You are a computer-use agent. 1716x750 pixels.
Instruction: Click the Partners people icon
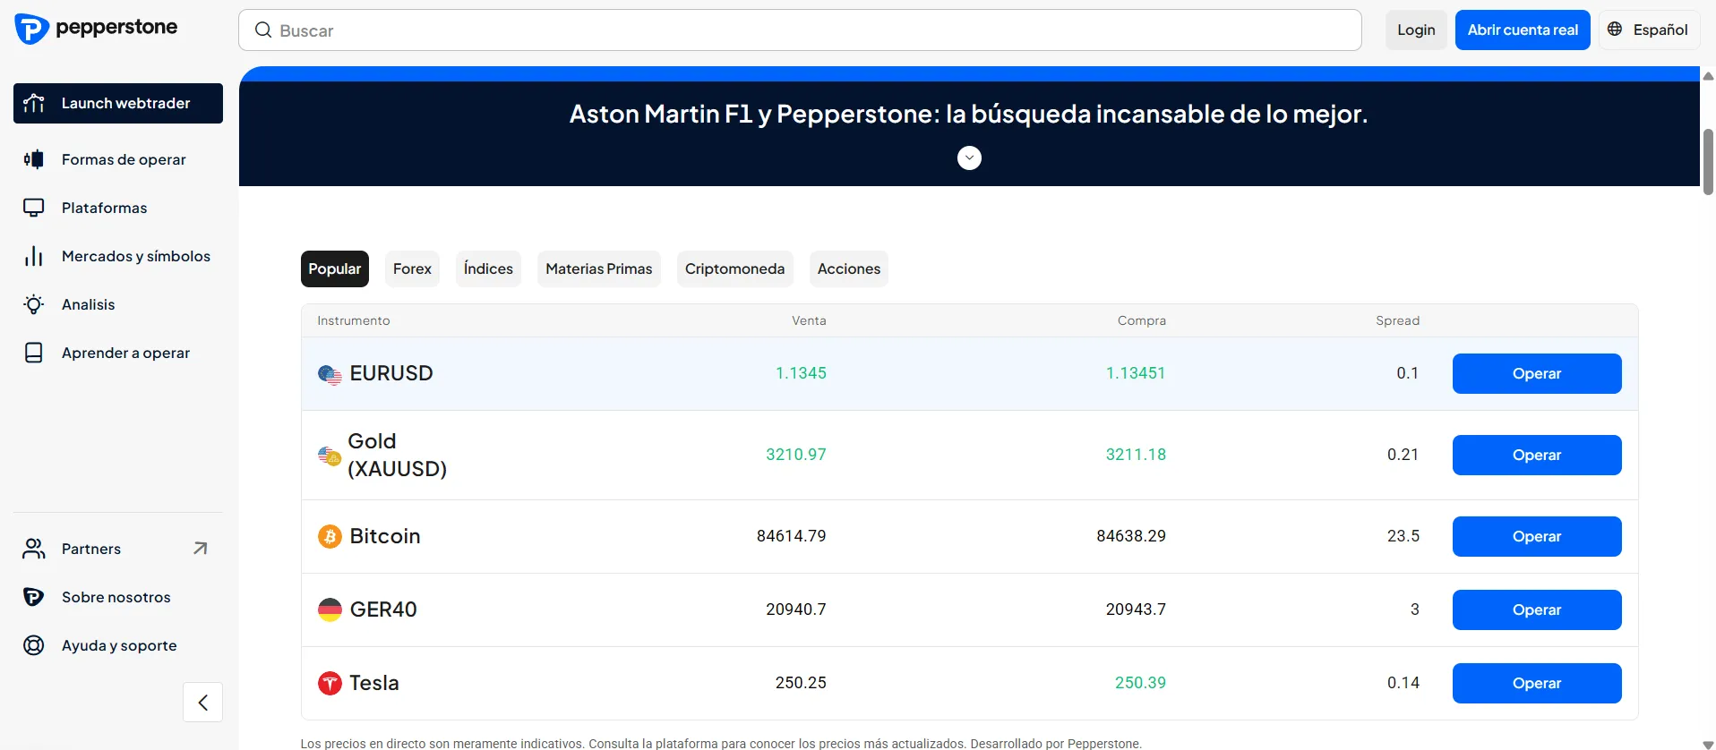click(34, 549)
